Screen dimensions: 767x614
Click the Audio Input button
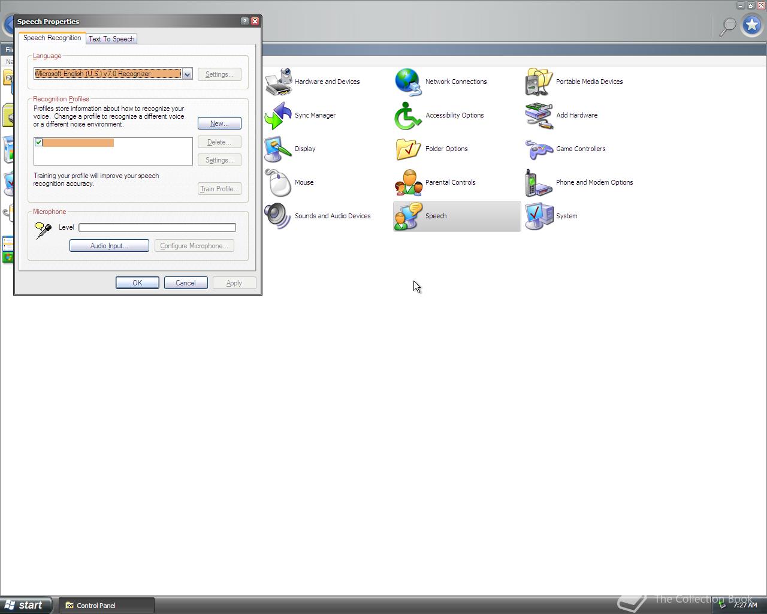(x=109, y=246)
